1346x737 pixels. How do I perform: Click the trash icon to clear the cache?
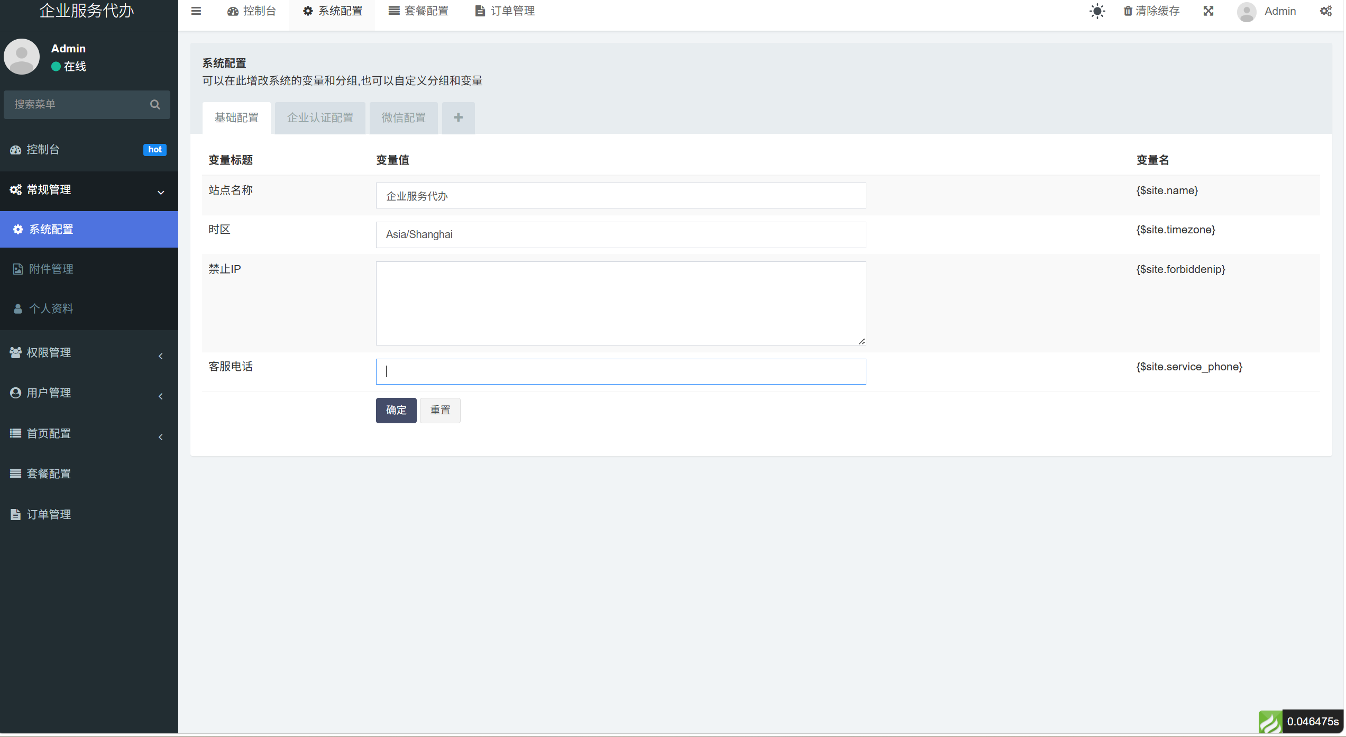coord(1128,11)
